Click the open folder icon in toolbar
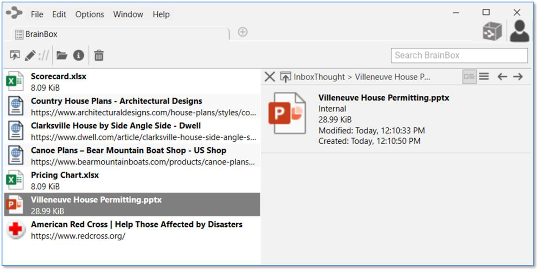539x271 pixels. click(x=62, y=56)
